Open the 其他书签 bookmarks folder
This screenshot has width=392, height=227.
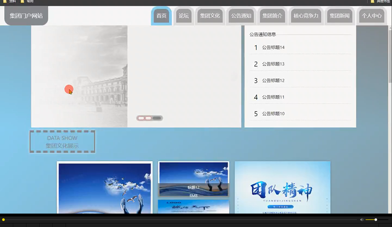pos(383,1)
